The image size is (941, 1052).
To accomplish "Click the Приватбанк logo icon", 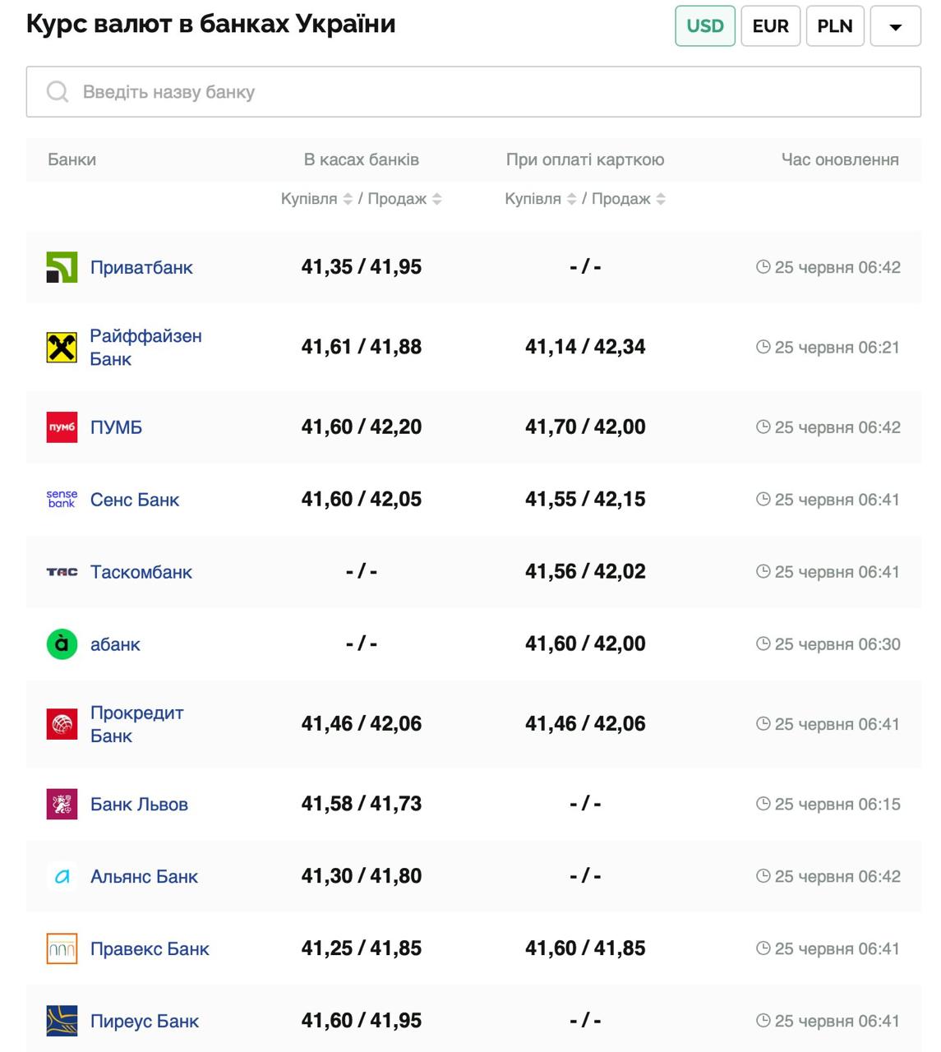I will pos(62,267).
